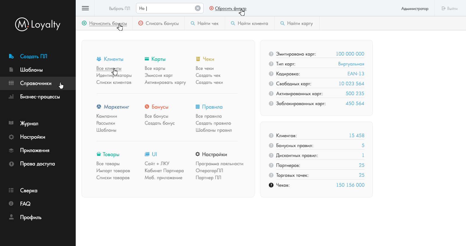Screen dimensions: 466x246
Task: Focus the Выбрать ПЛ input field
Action: (170, 8)
